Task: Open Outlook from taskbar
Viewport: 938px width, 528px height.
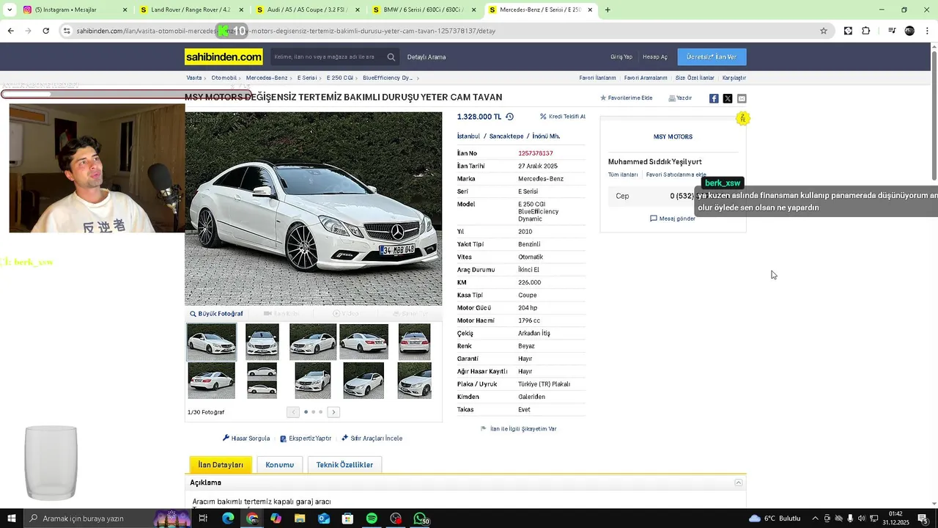Action: pos(324,518)
